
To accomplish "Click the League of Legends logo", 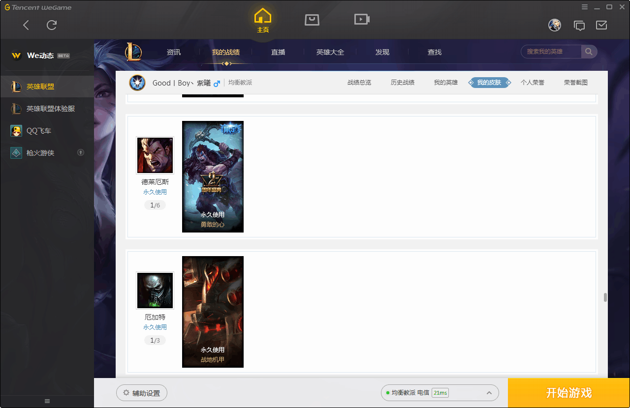I will coord(133,52).
